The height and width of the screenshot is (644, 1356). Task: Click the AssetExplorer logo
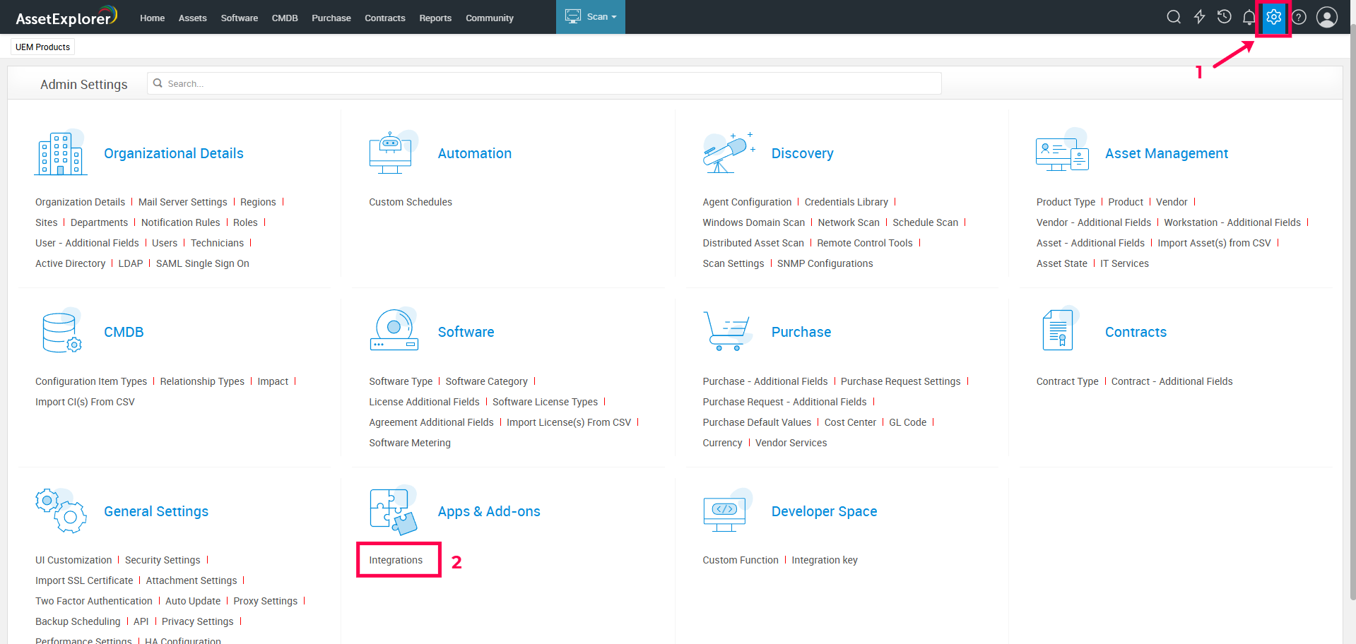(66, 16)
